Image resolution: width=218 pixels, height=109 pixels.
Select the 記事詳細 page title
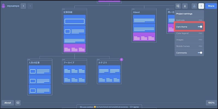pyautogui.click(x=68, y=12)
